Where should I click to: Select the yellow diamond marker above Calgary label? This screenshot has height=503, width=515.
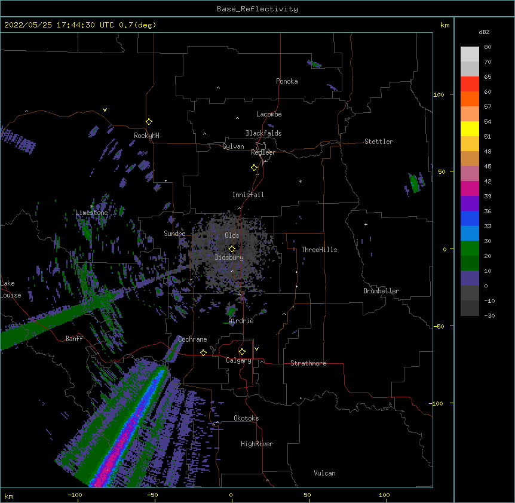click(242, 352)
